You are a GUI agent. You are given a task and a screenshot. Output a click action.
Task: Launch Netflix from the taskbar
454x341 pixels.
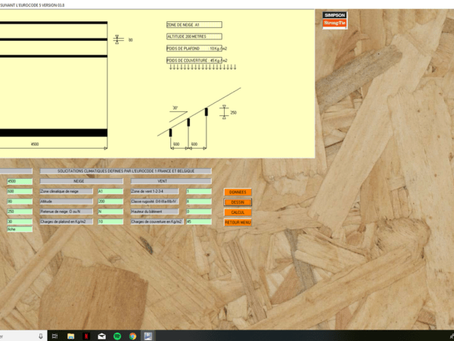86,336
